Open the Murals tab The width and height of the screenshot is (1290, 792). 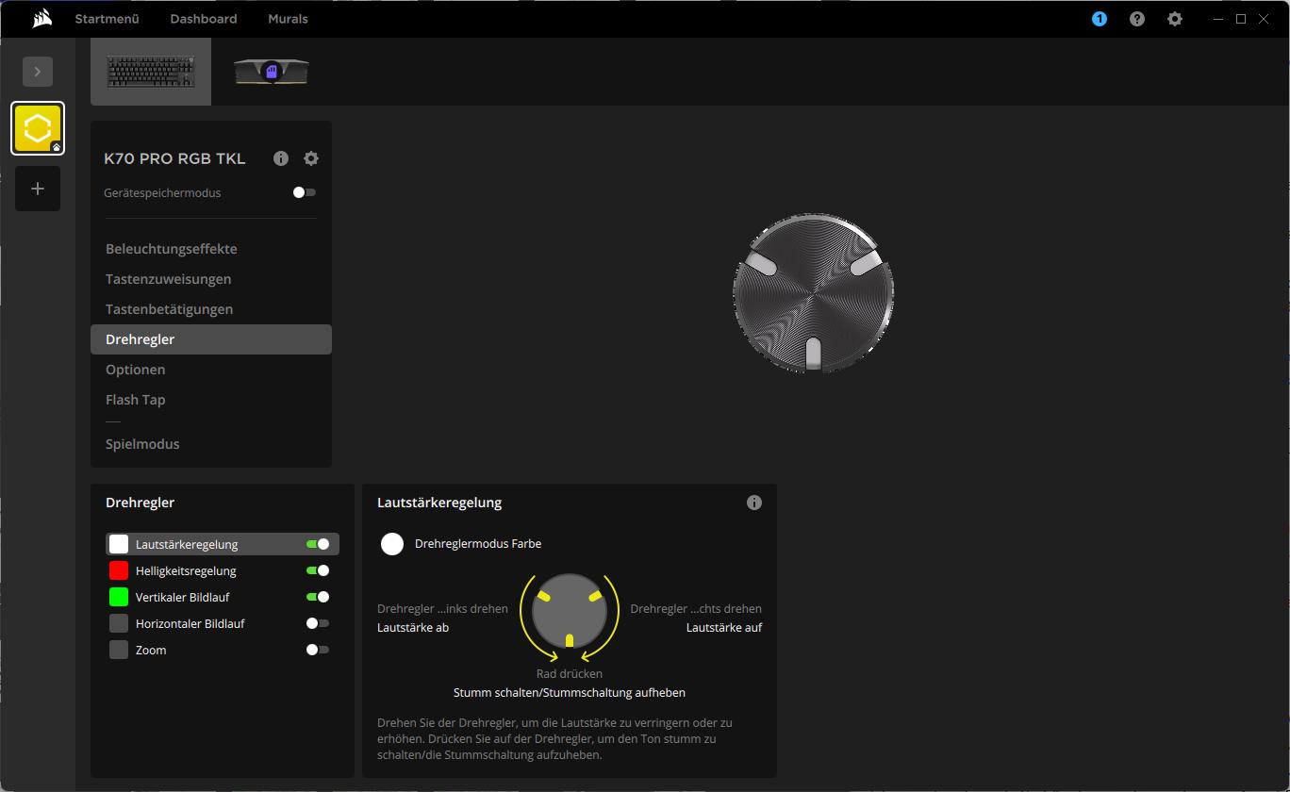point(288,19)
